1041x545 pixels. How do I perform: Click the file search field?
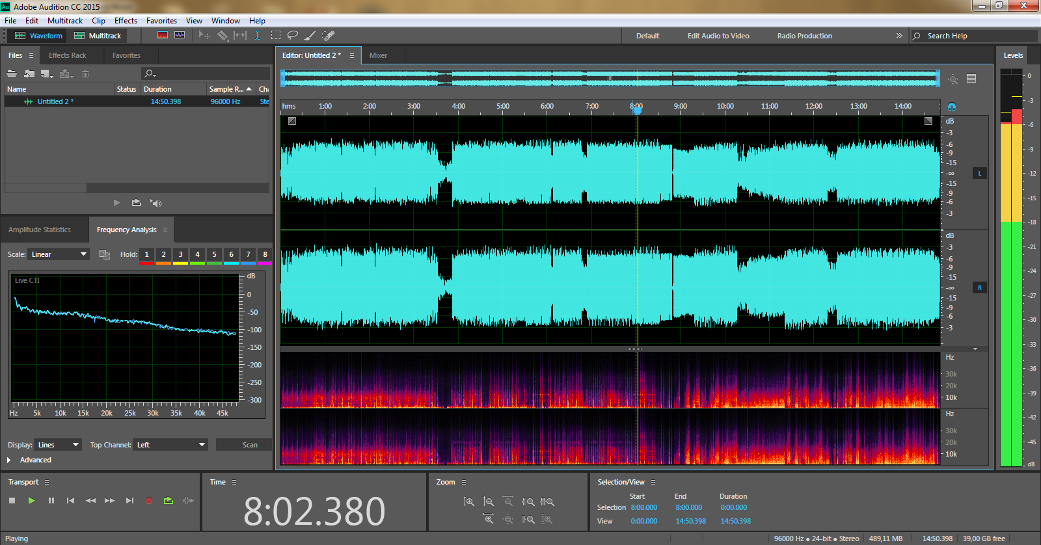click(x=206, y=73)
